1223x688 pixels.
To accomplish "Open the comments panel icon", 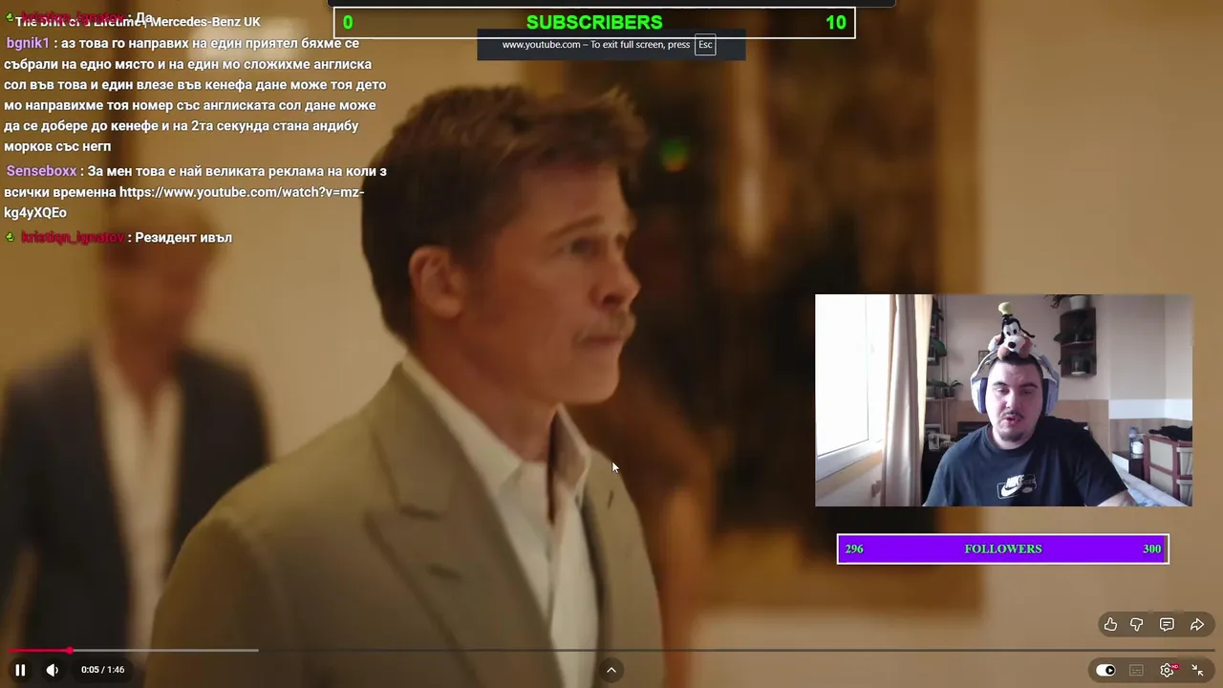I will tap(1167, 625).
